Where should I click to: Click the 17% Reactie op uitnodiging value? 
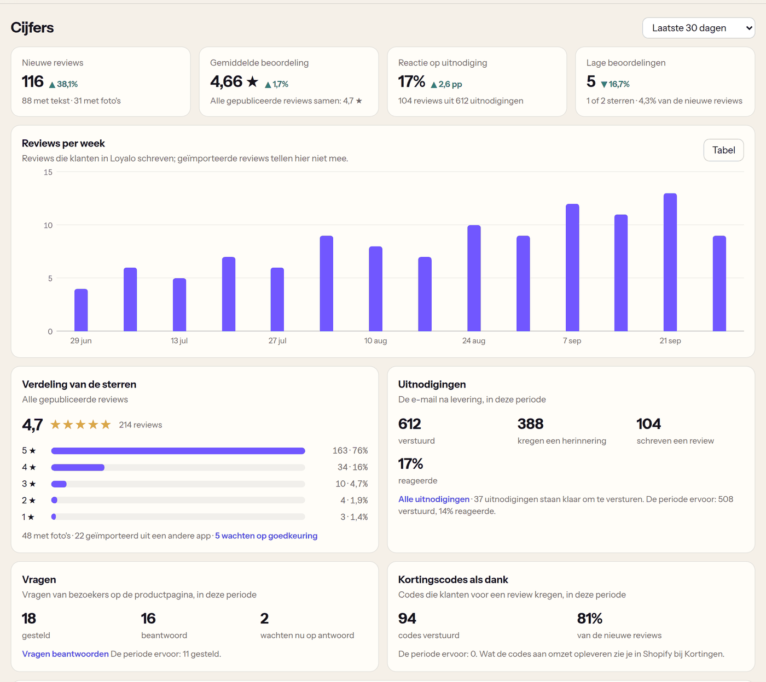click(x=411, y=81)
